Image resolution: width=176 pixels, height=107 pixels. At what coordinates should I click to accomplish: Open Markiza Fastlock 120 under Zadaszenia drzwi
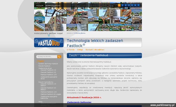(48, 75)
